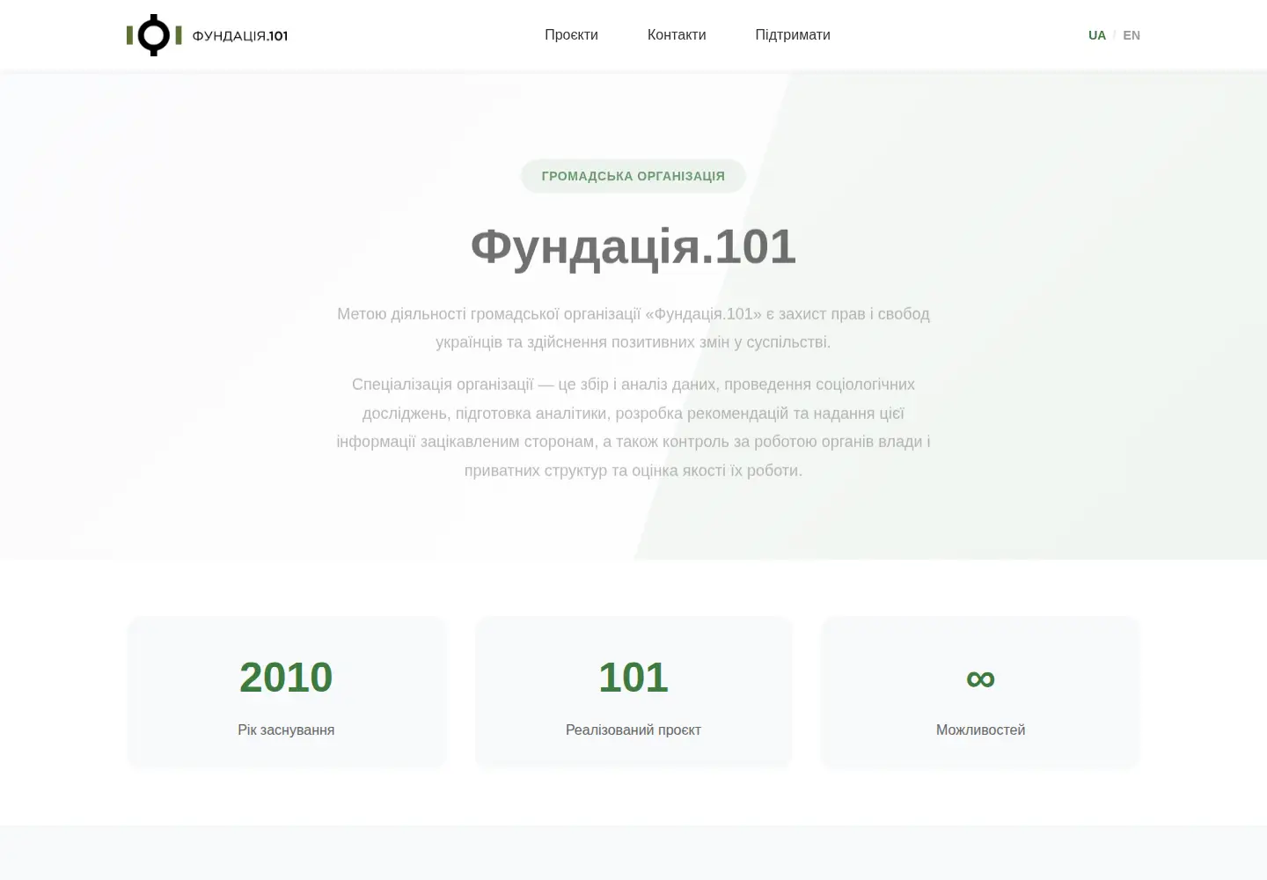This screenshot has height=880, width=1267.
Task: Click the 'Можливостей' label
Action: [x=980, y=730]
